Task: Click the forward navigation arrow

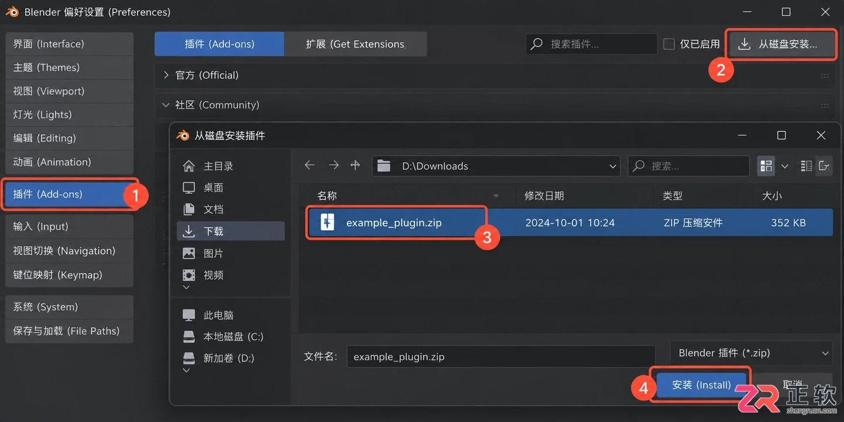Action: pos(333,166)
